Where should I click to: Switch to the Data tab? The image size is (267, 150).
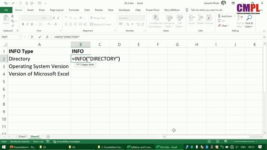(x=87, y=10)
